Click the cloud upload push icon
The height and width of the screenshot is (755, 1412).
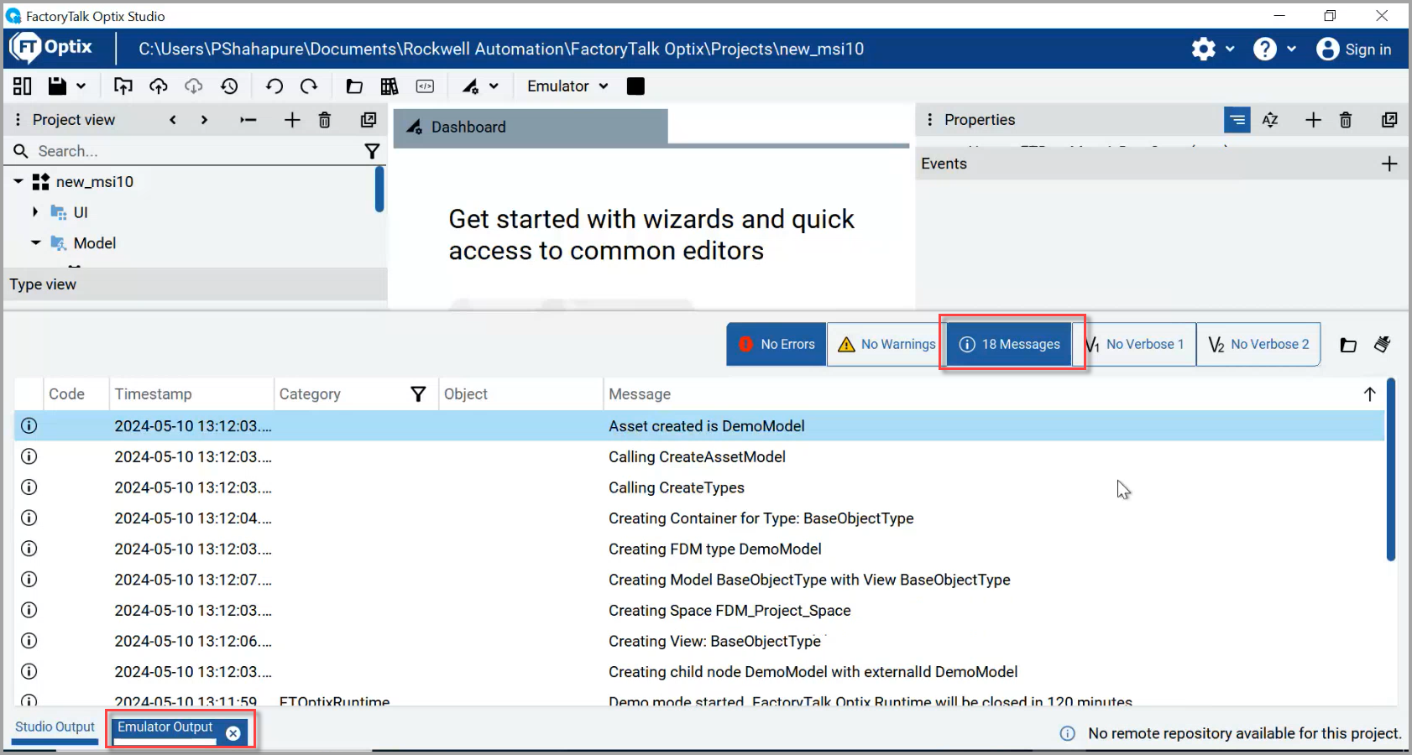(x=159, y=86)
